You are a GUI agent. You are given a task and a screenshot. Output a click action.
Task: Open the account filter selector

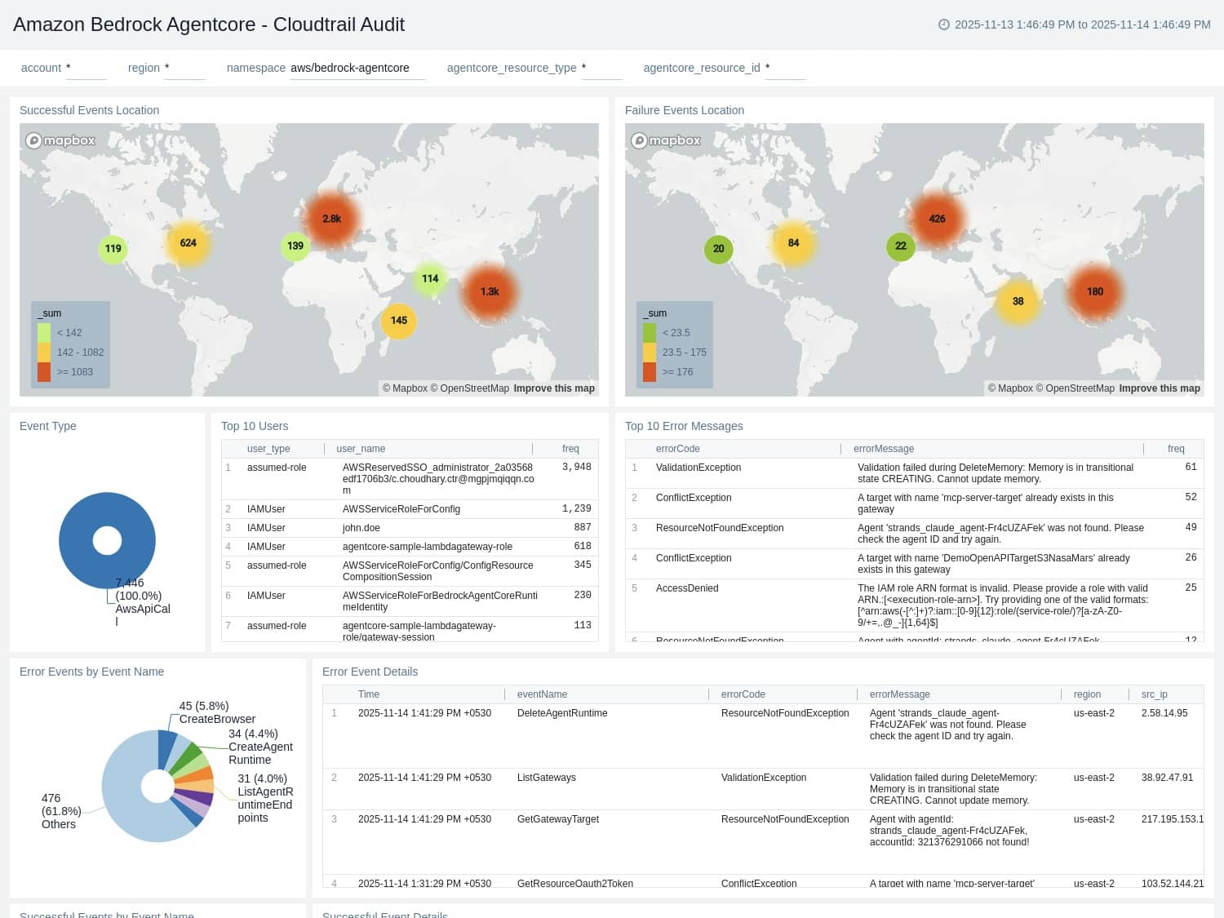[86, 69]
